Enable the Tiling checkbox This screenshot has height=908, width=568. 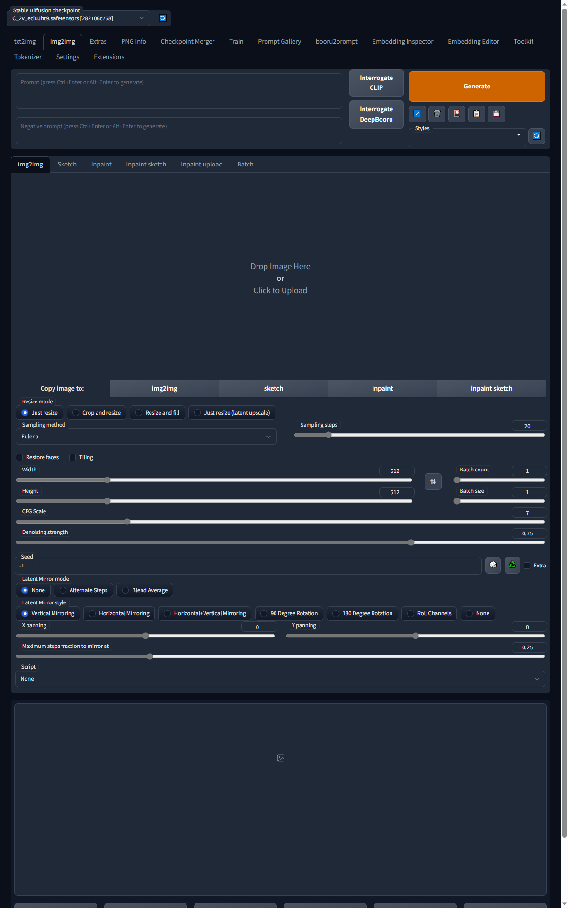click(72, 457)
